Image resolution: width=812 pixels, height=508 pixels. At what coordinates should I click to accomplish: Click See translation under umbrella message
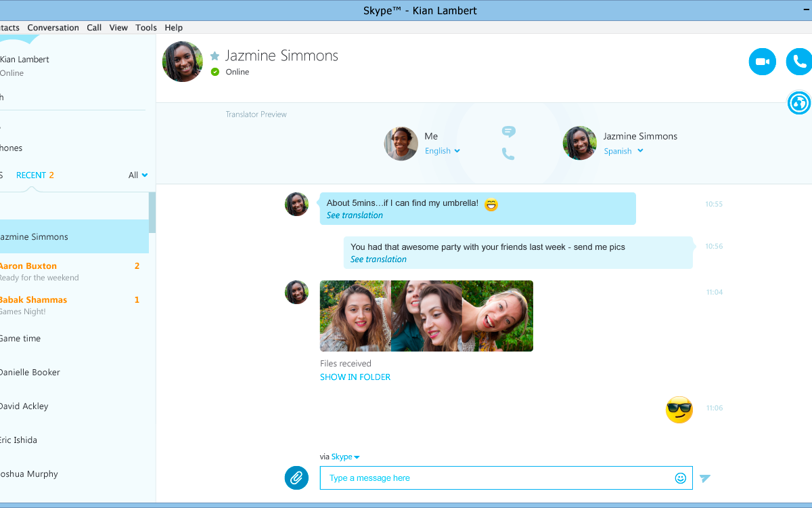[x=355, y=215]
